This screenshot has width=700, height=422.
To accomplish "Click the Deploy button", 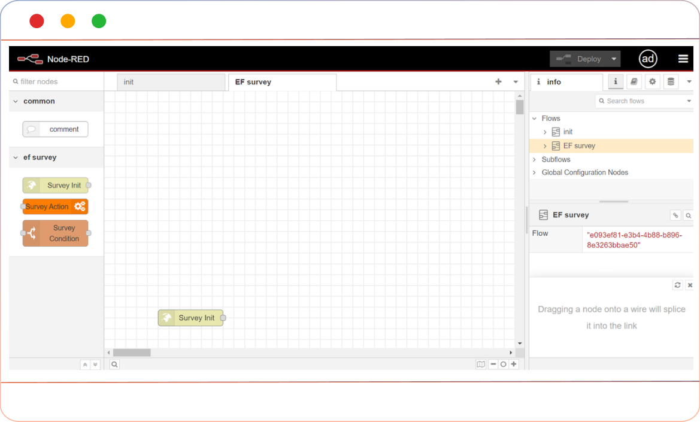I will [x=584, y=59].
